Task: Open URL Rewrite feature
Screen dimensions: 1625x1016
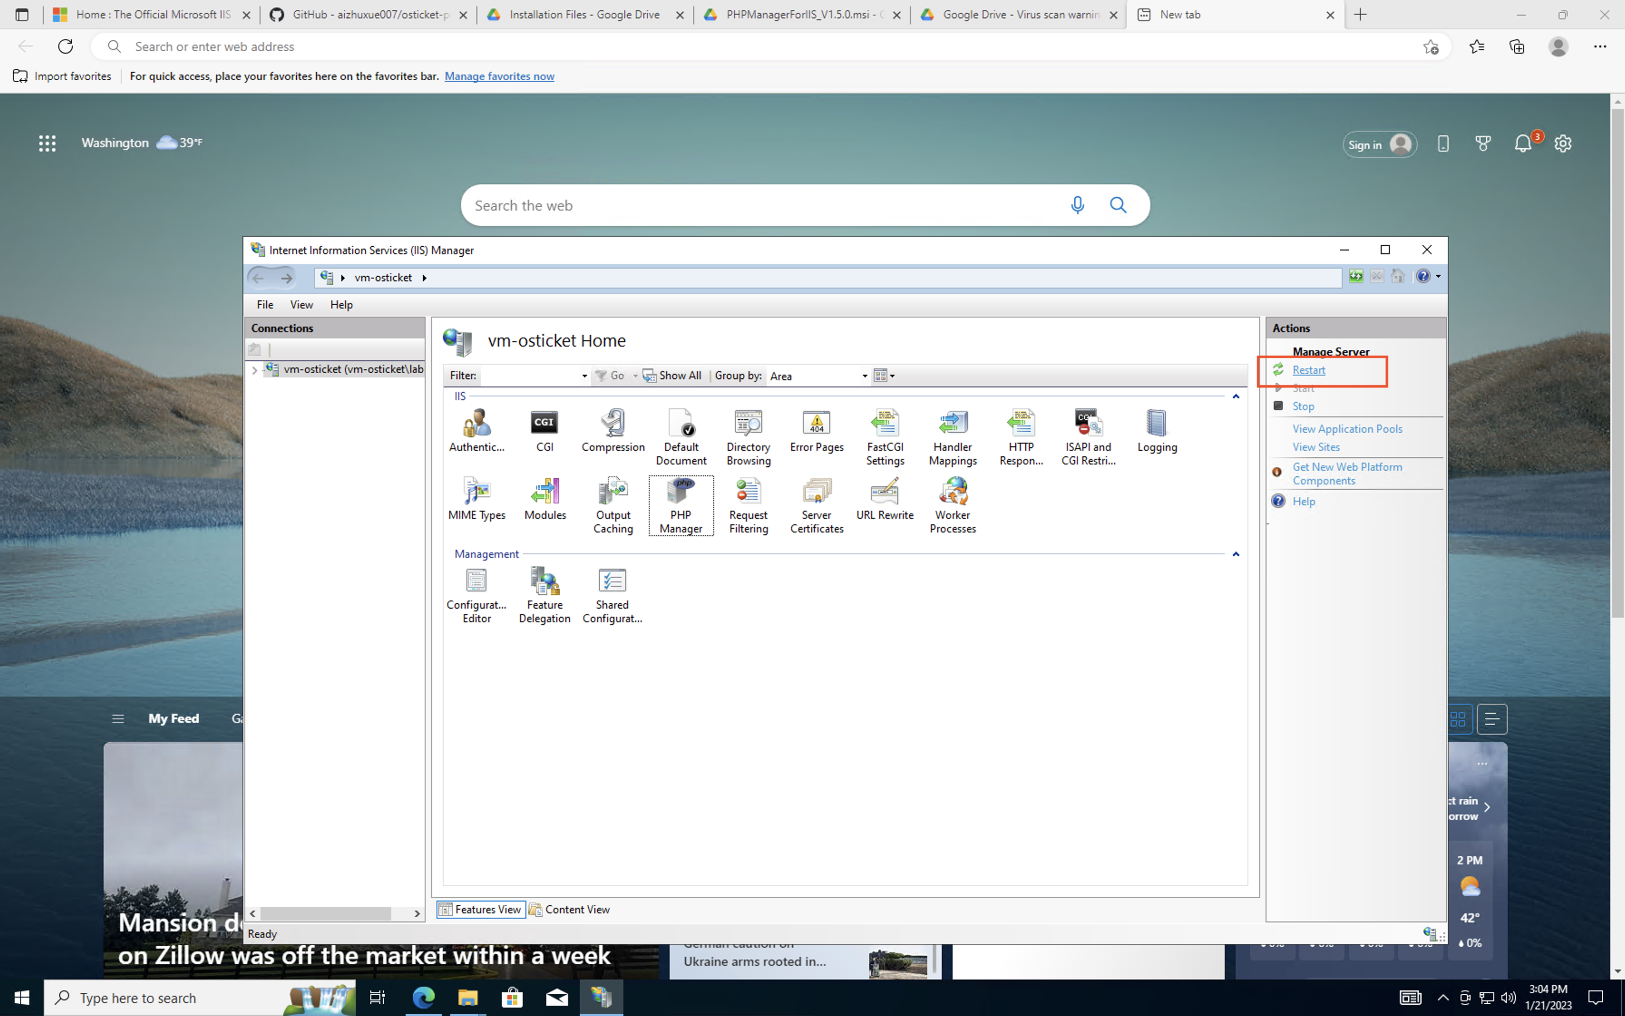Action: pos(885,499)
